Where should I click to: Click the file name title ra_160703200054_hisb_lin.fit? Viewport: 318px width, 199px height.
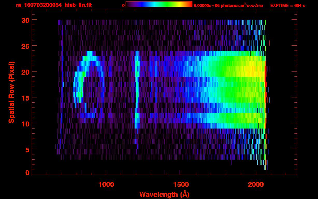point(54,5)
